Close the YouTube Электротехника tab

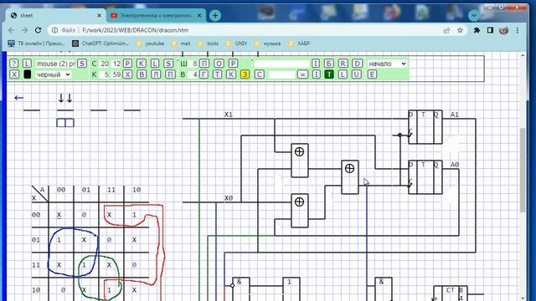coord(199,15)
